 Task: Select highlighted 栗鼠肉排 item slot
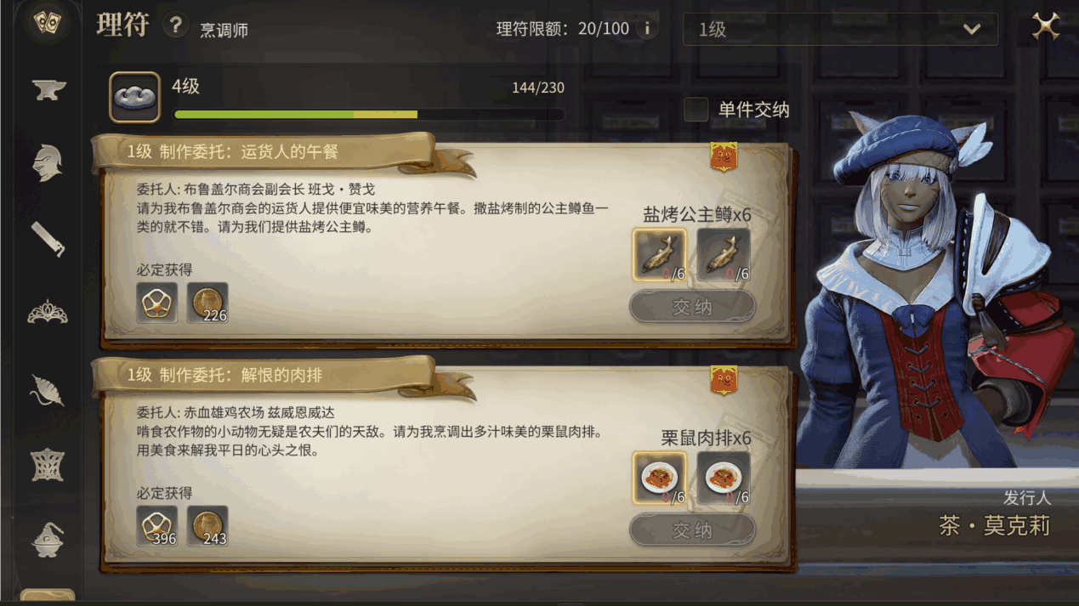[x=659, y=478]
